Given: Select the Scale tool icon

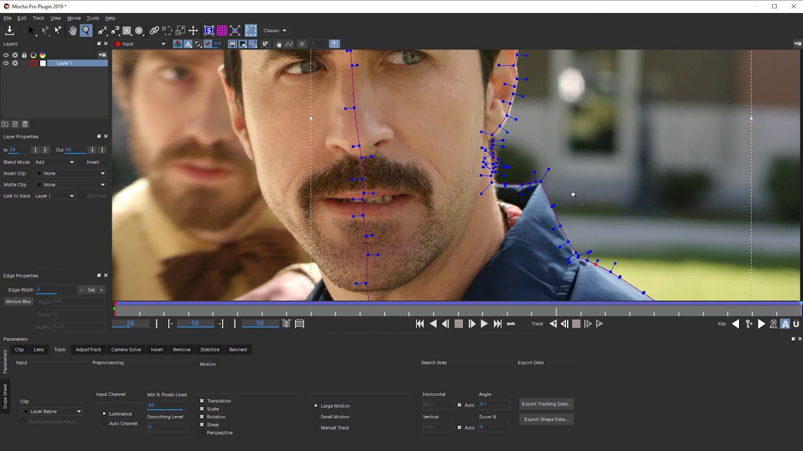Looking at the screenshot, I should click(181, 30).
